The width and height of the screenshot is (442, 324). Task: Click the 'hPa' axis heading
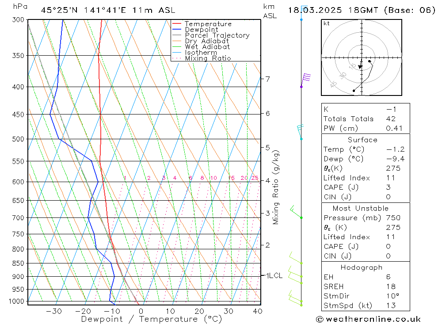click(20, 7)
